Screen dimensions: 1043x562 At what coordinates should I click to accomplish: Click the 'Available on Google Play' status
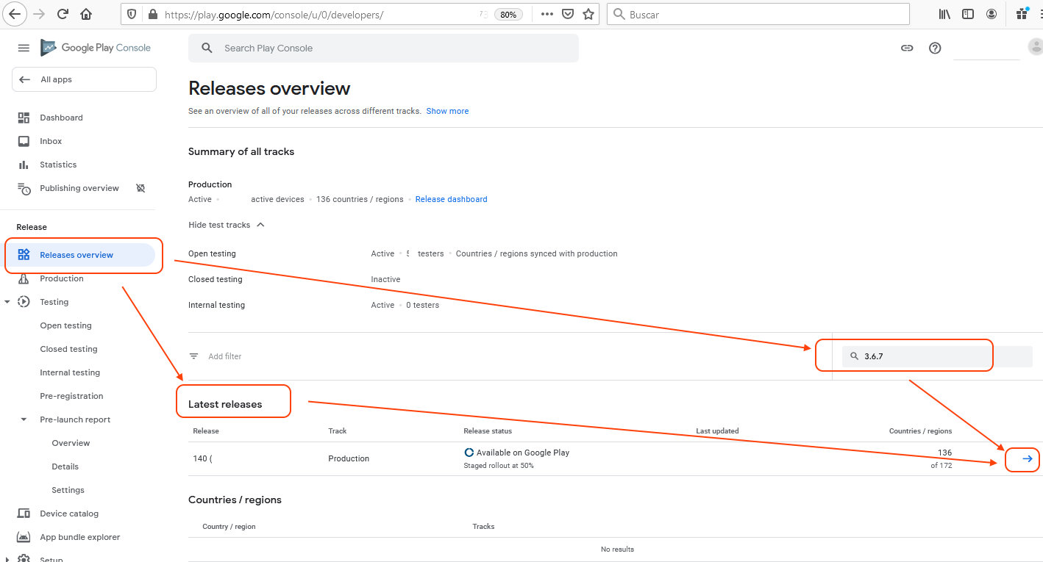click(x=523, y=453)
